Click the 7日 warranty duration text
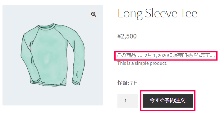Image resolution: width=220 pixels, height=116 pixels. pyautogui.click(x=134, y=83)
